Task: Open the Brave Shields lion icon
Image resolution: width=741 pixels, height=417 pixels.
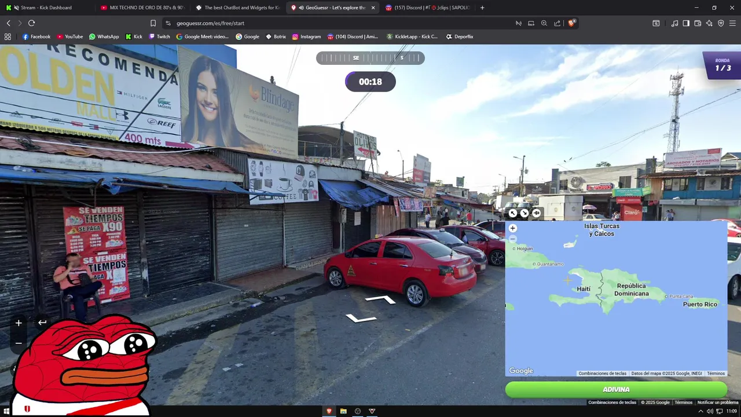Action: [x=572, y=23]
